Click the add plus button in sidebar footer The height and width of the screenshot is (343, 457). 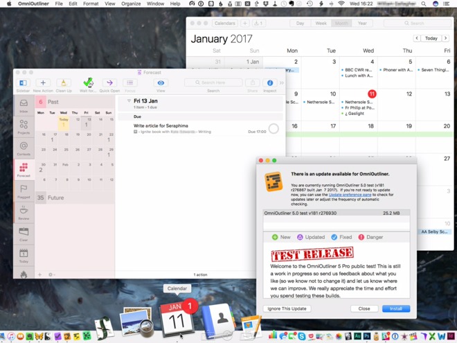[40, 274]
